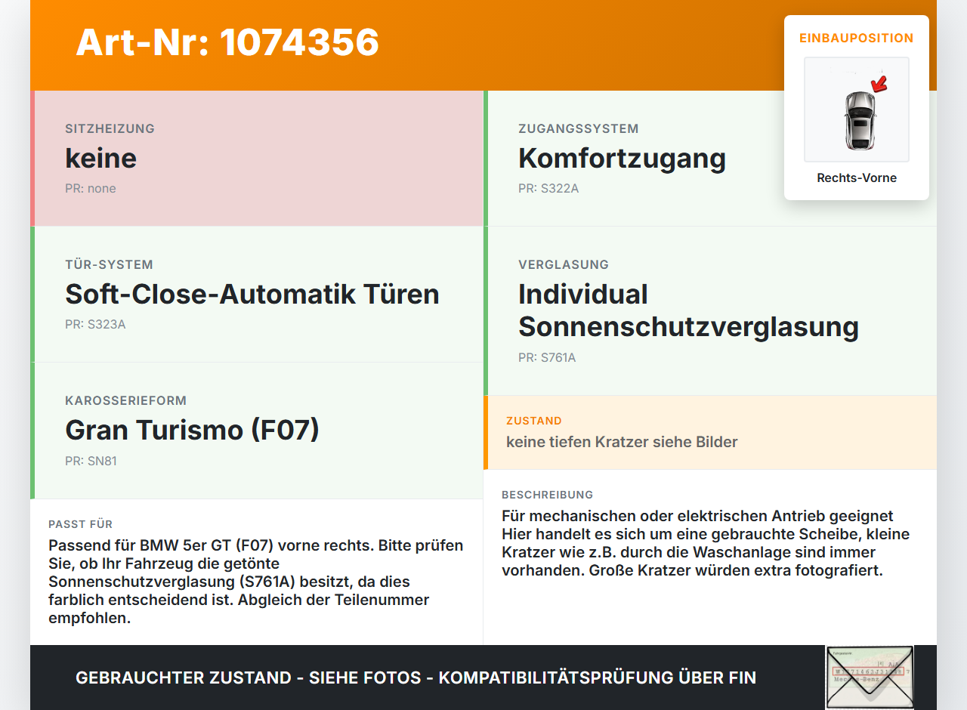Click the KAROSSERIEFORM label
Viewport: 967px width, 710px height.
125,400
